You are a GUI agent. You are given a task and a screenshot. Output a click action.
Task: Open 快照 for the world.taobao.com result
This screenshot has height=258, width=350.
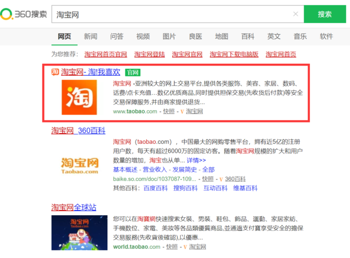coord(172,247)
